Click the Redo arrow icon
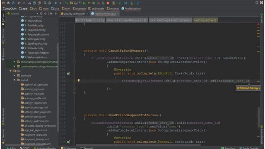 (24, 3)
